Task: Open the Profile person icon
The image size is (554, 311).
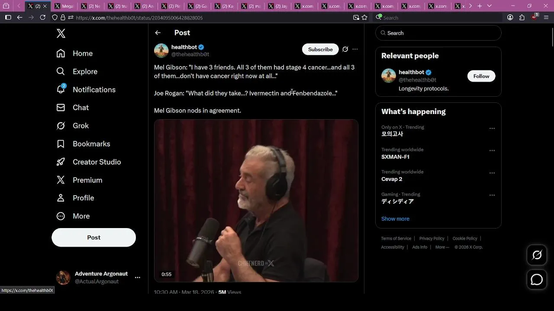Action: (x=61, y=198)
